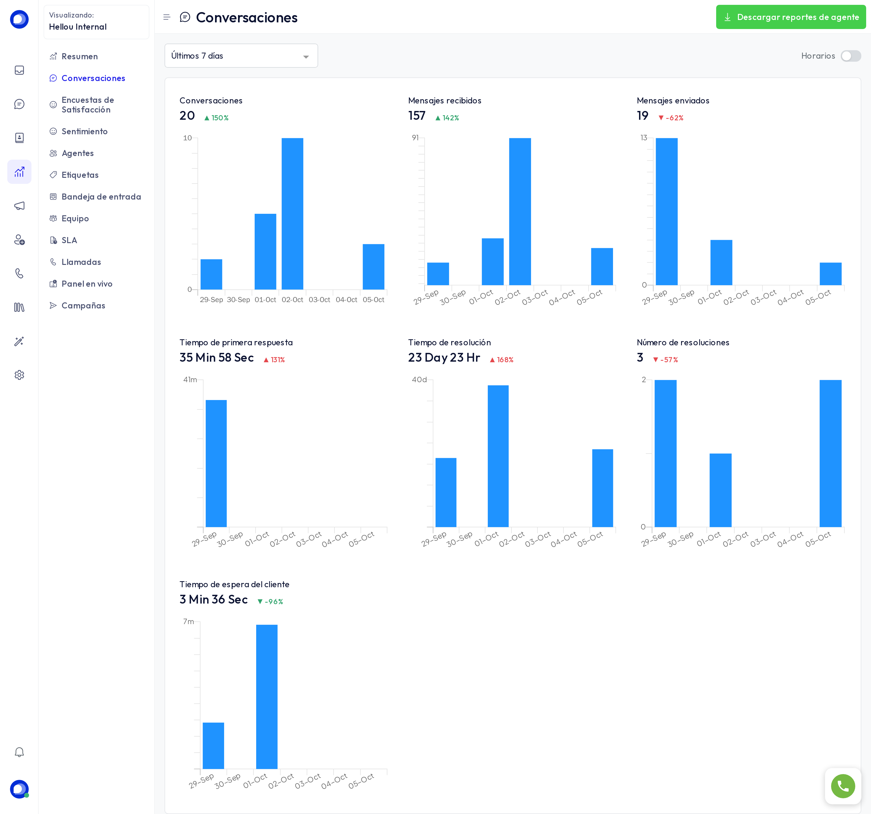
Task: Click the dropdown arrow in date range selector
Action: tap(306, 57)
